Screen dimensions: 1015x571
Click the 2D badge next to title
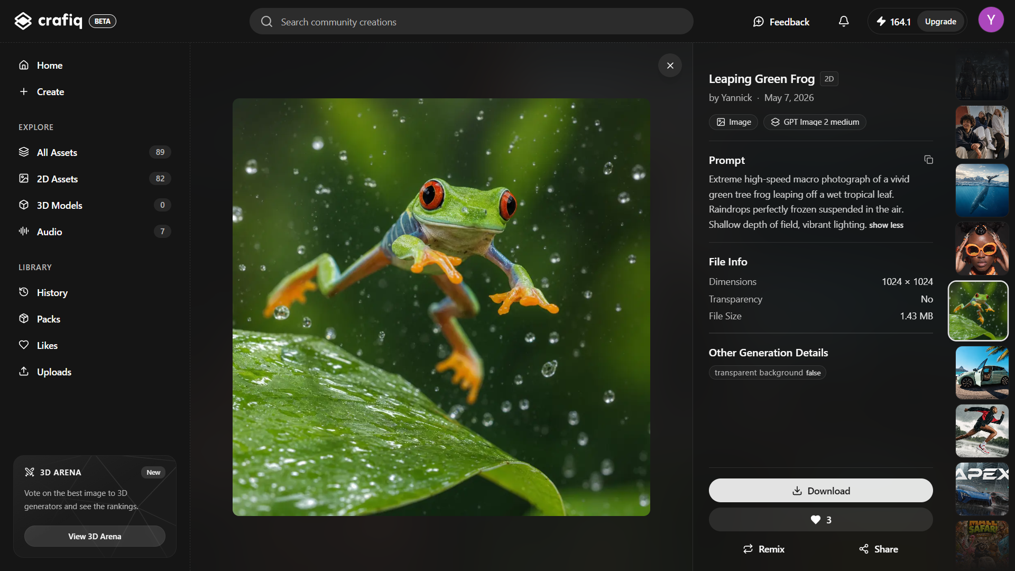tap(829, 79)
